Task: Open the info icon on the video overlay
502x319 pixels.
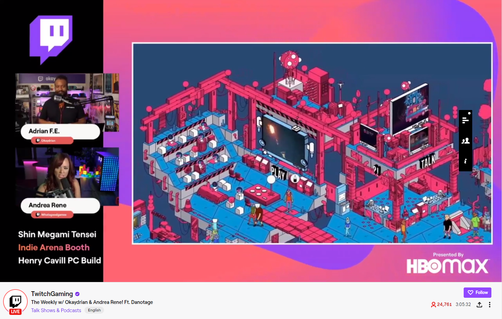Action: tap(465, 161)
